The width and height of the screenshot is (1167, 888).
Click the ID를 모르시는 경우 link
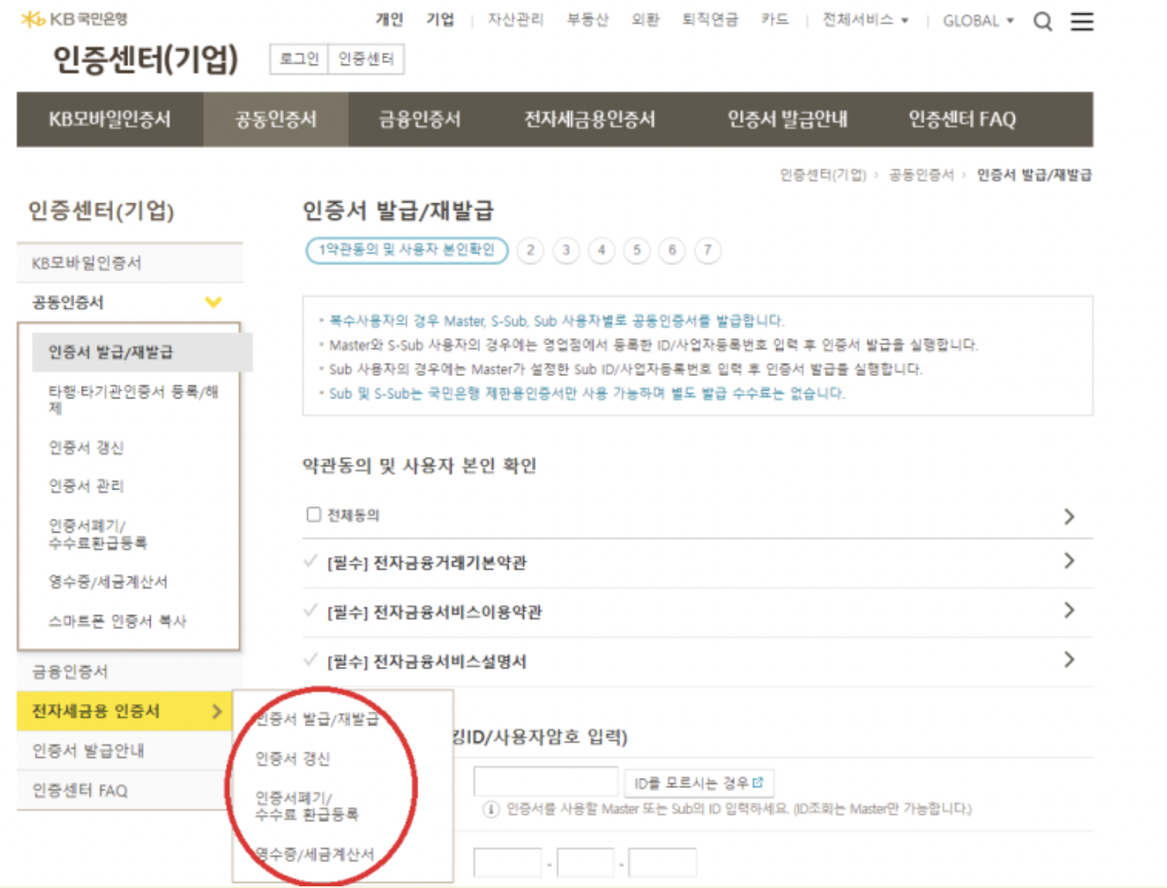tap(695, 781)
